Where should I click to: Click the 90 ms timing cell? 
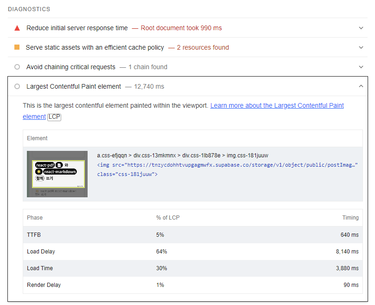[x=351, y=285]
